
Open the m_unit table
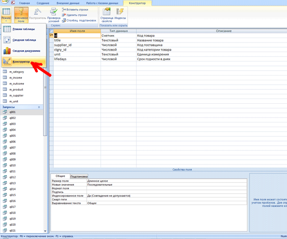14,101
